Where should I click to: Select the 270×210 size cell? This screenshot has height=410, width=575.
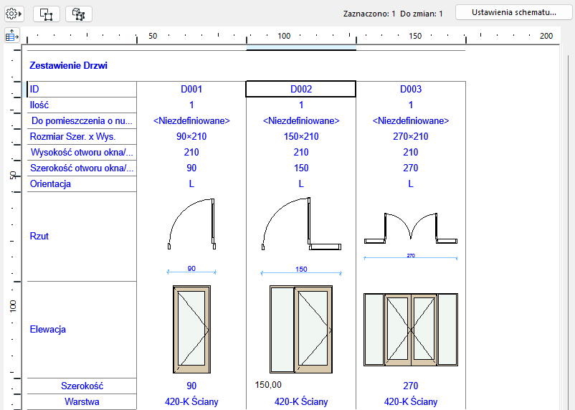click(x=411, y=136)
